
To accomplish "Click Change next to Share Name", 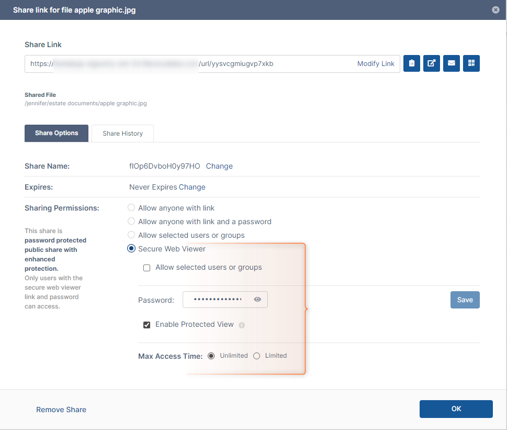I will [x=219, y=166].
